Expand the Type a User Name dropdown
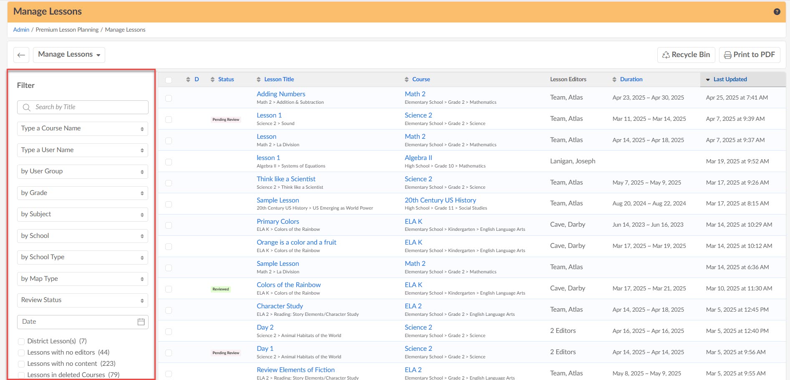Image resolution: width=790 pixels, height=380 pixels. coord(83,150)
